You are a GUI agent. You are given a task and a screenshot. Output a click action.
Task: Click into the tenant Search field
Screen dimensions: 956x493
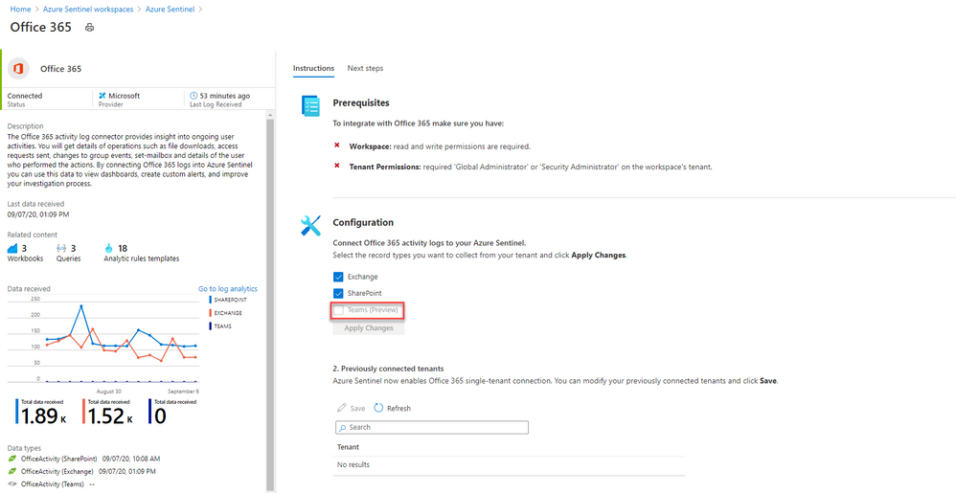(432, 427)
